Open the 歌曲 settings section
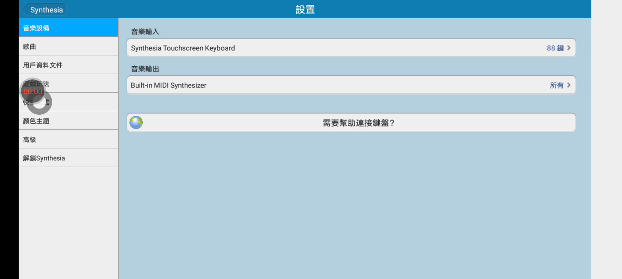 point(68,46)
